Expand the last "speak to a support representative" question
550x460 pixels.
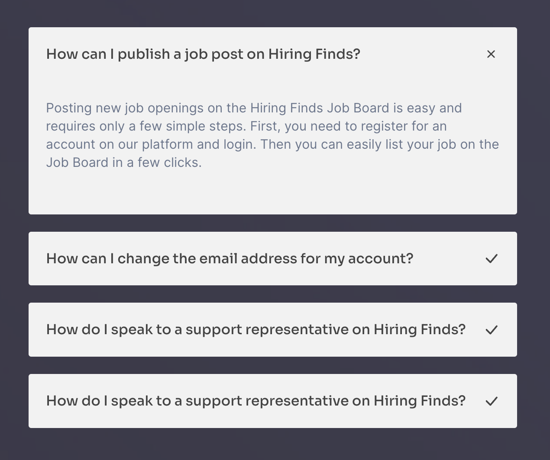pos(256,401)
